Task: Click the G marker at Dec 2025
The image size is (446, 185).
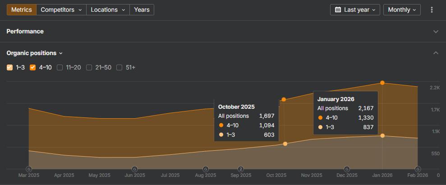Action: (x=347, y=169)
